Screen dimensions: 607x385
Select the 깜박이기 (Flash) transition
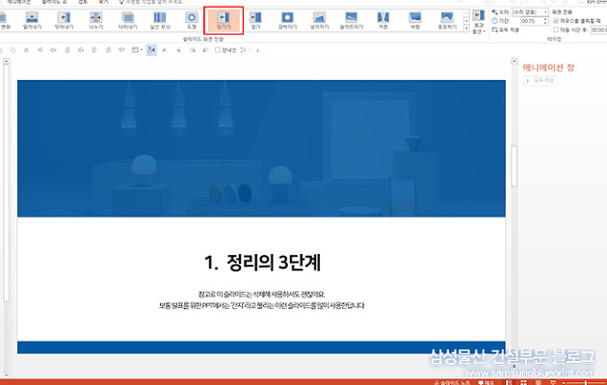click(287, 20)
